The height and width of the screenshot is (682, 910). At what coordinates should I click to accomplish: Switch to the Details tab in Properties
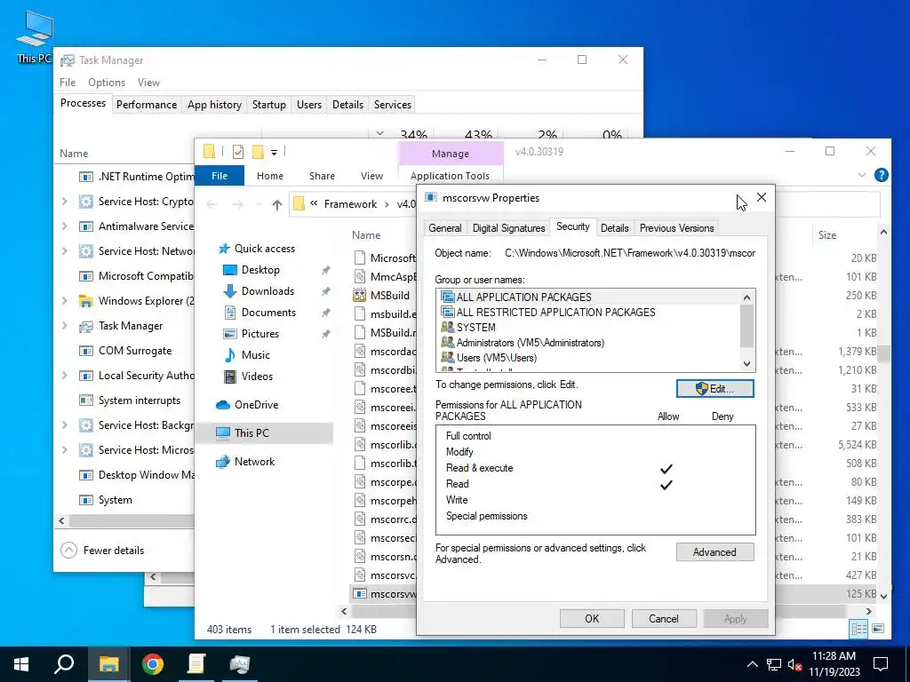point(614,228)
